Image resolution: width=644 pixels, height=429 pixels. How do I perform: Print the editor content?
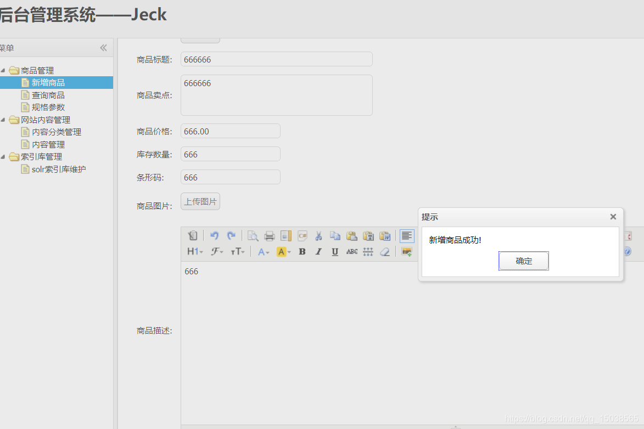(x=270, y=236)
